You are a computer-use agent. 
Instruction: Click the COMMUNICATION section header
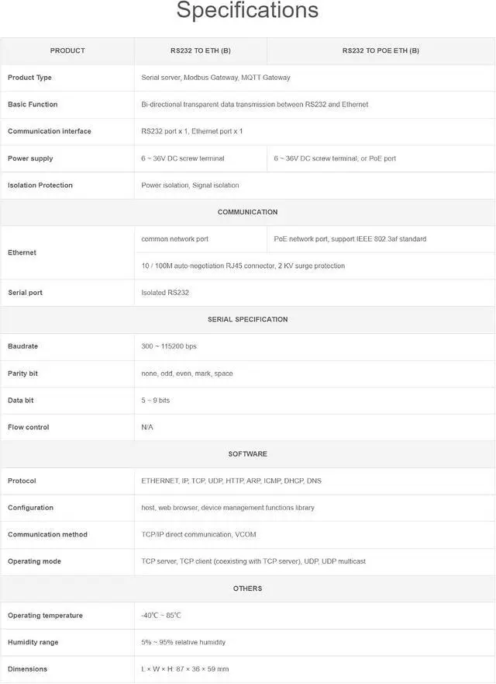click(247, 212)
